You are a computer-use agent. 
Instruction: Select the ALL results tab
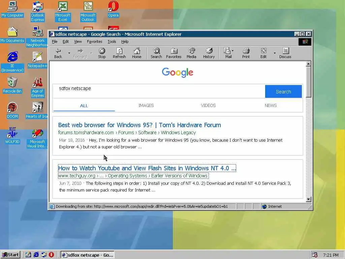tap(84, 106)
